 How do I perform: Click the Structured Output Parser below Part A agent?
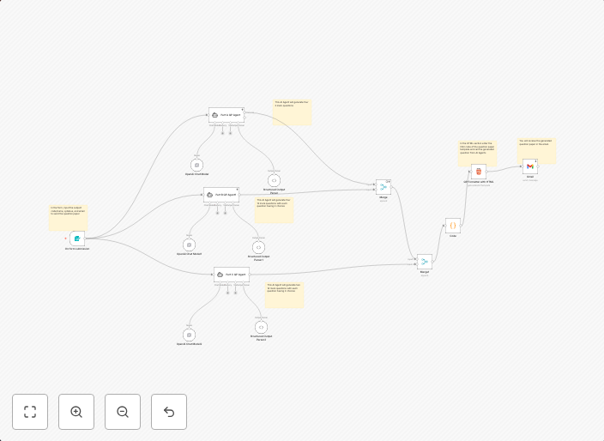point(274,180)
